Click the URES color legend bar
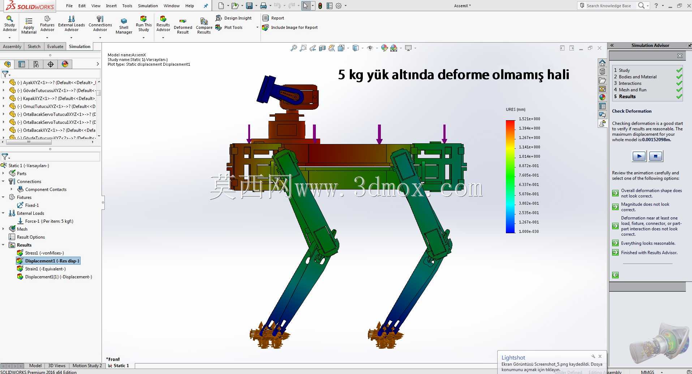This screenshot has height=374, width=692. point(510,177)
